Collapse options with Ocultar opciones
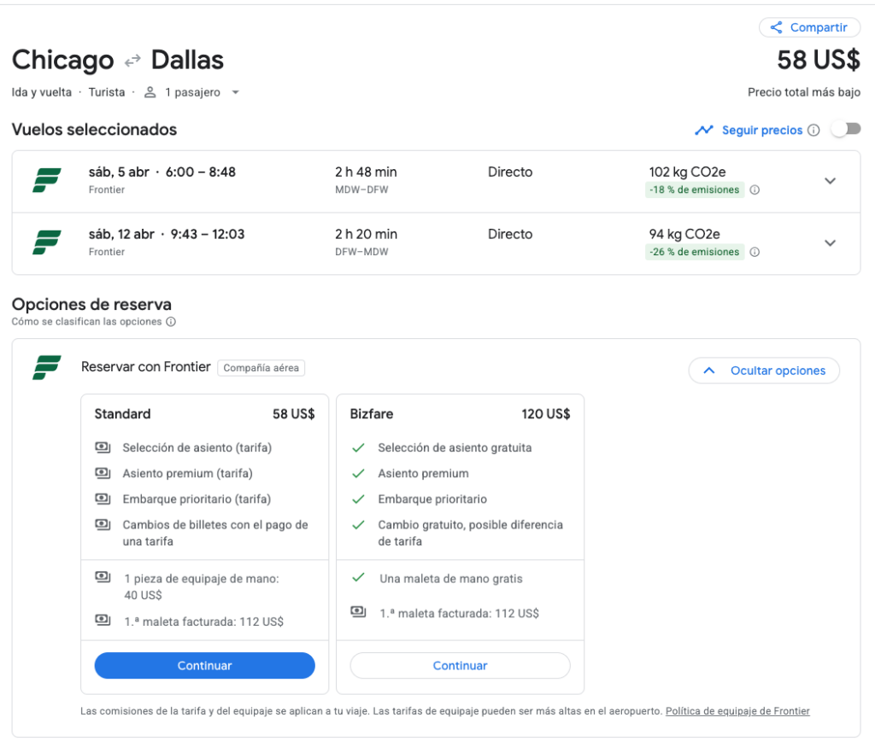Viewport: 875px width, 741px height. [x=764, y=370]
